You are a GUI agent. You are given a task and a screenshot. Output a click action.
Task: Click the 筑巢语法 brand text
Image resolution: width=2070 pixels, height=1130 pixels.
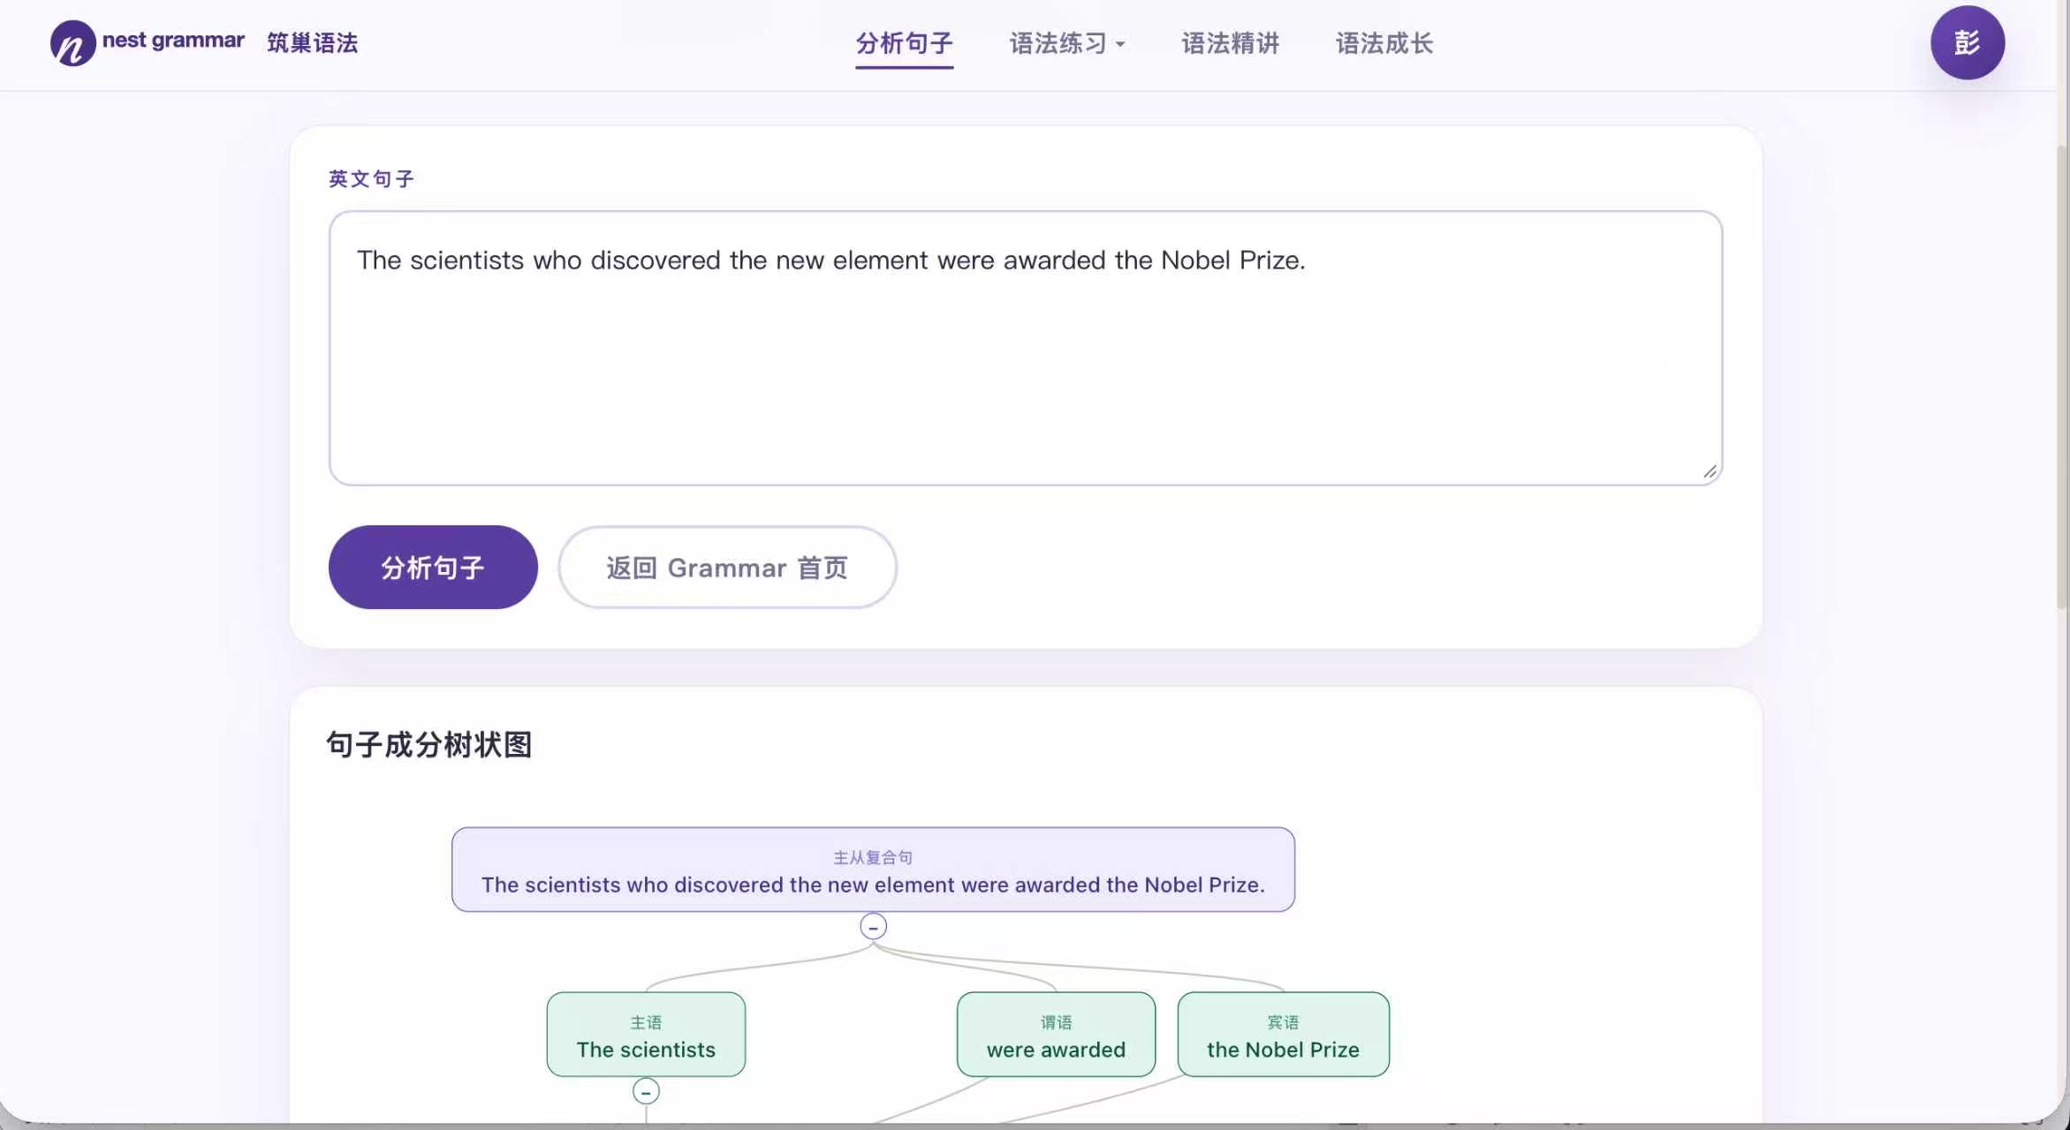tap(312, 42)
